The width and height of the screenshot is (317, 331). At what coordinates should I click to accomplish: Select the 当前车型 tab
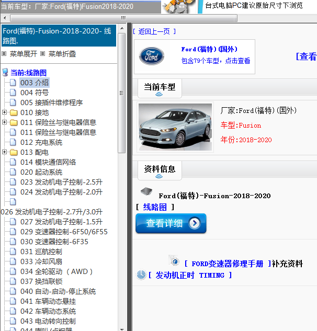[x=160, y=88]
